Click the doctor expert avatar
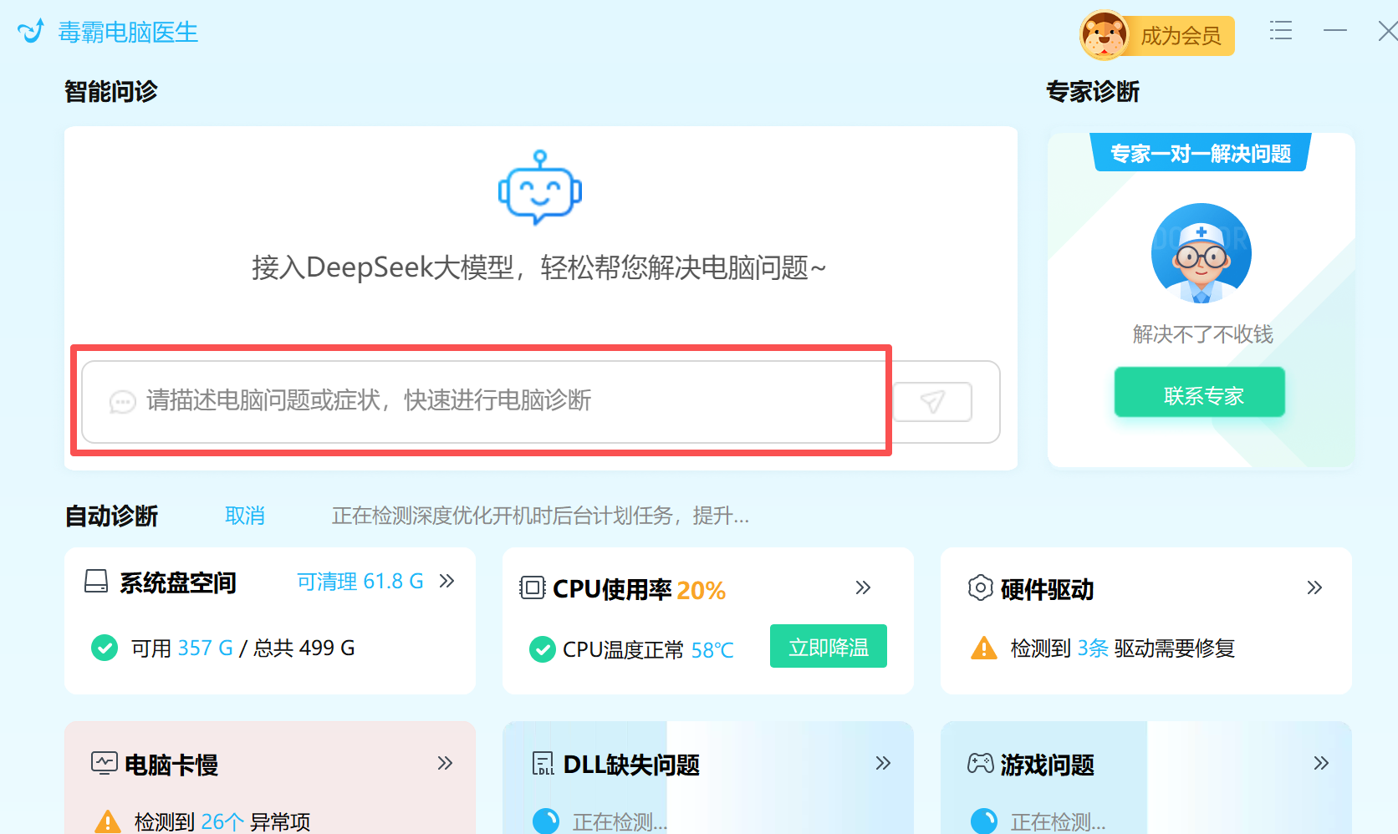 point(1201,253)
